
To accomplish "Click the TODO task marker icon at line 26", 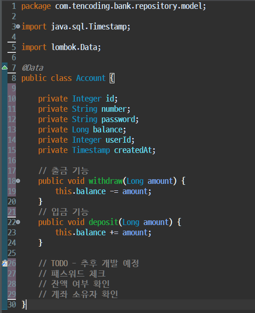I will [5, 263].
